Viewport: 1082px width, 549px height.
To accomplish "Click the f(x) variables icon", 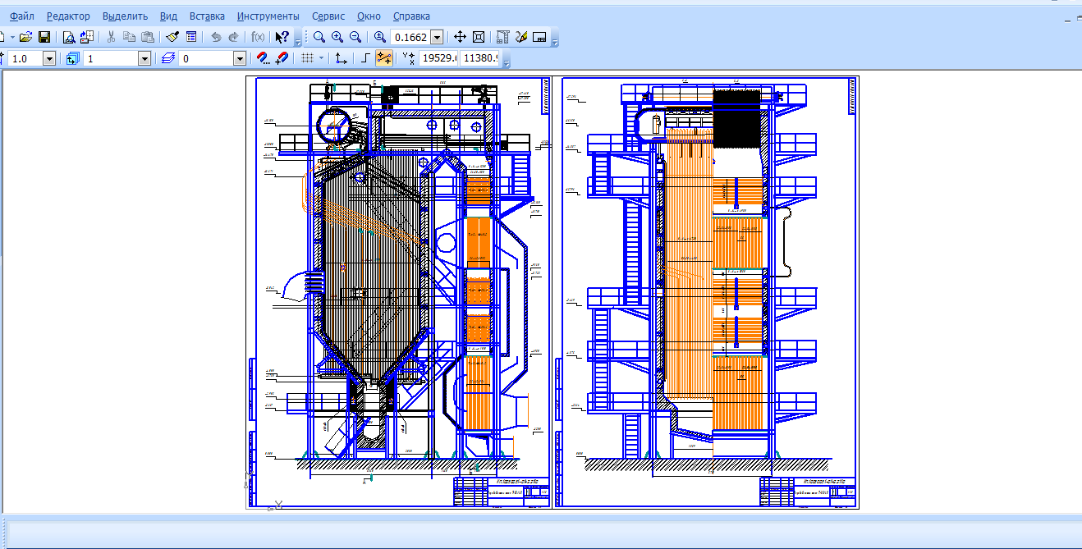I will [x=258, y=37].
